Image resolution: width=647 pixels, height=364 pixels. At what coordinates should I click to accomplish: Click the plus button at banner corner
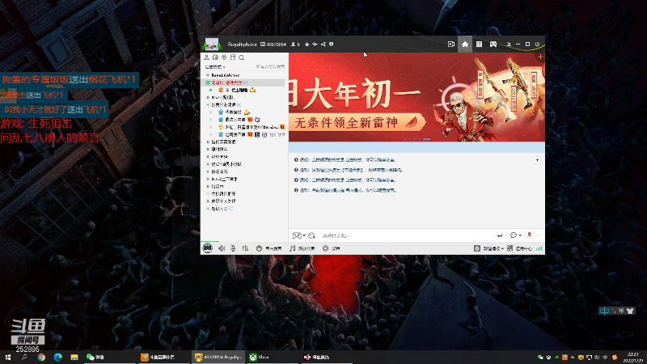[540, 57]
